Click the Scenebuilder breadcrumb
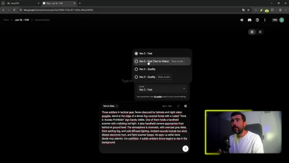This screenshot has width=289, height=163. (43, 20)
